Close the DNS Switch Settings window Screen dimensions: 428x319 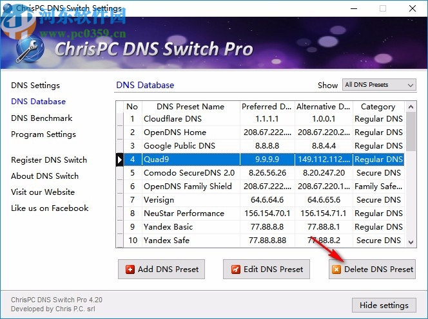pos(413,8)
